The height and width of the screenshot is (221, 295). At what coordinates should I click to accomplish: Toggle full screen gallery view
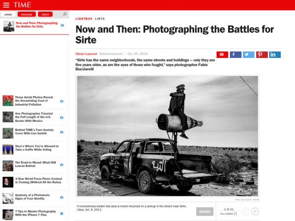pos(229,214)
